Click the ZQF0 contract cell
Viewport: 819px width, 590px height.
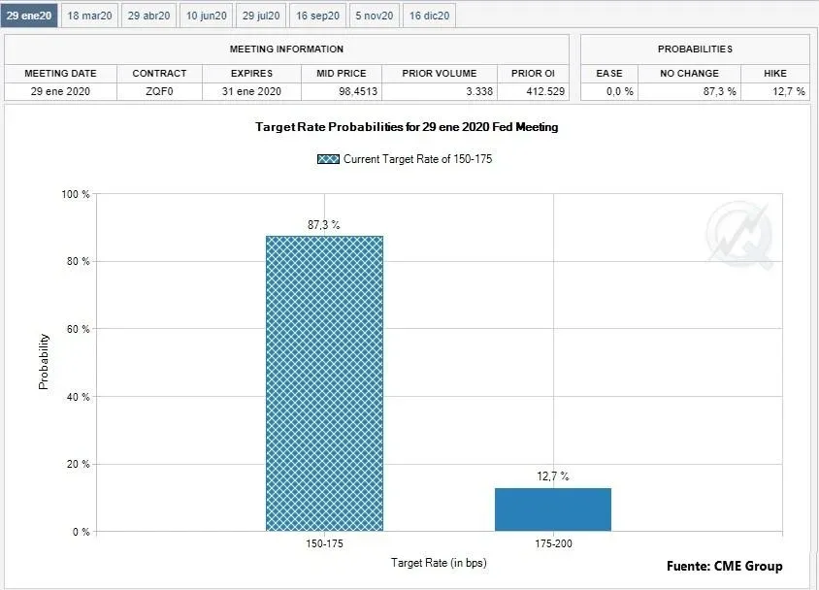[x=159, y=91]
